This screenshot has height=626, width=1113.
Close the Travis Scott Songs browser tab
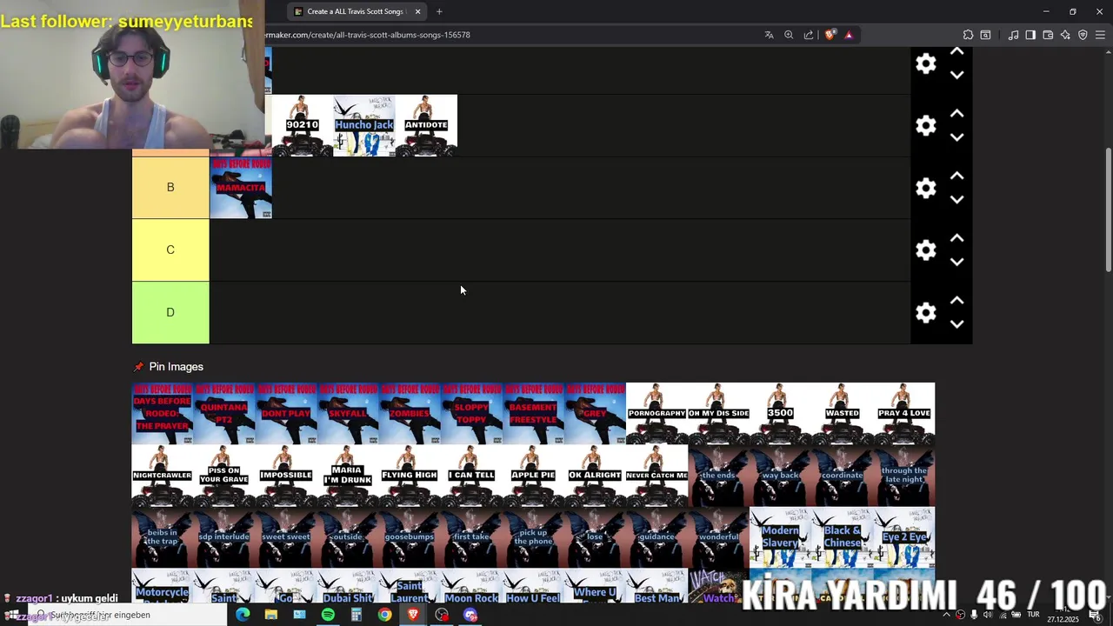417,11
